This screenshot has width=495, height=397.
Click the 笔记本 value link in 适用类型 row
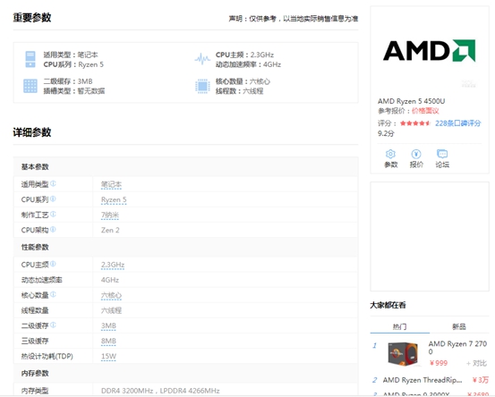pos(111,184)
